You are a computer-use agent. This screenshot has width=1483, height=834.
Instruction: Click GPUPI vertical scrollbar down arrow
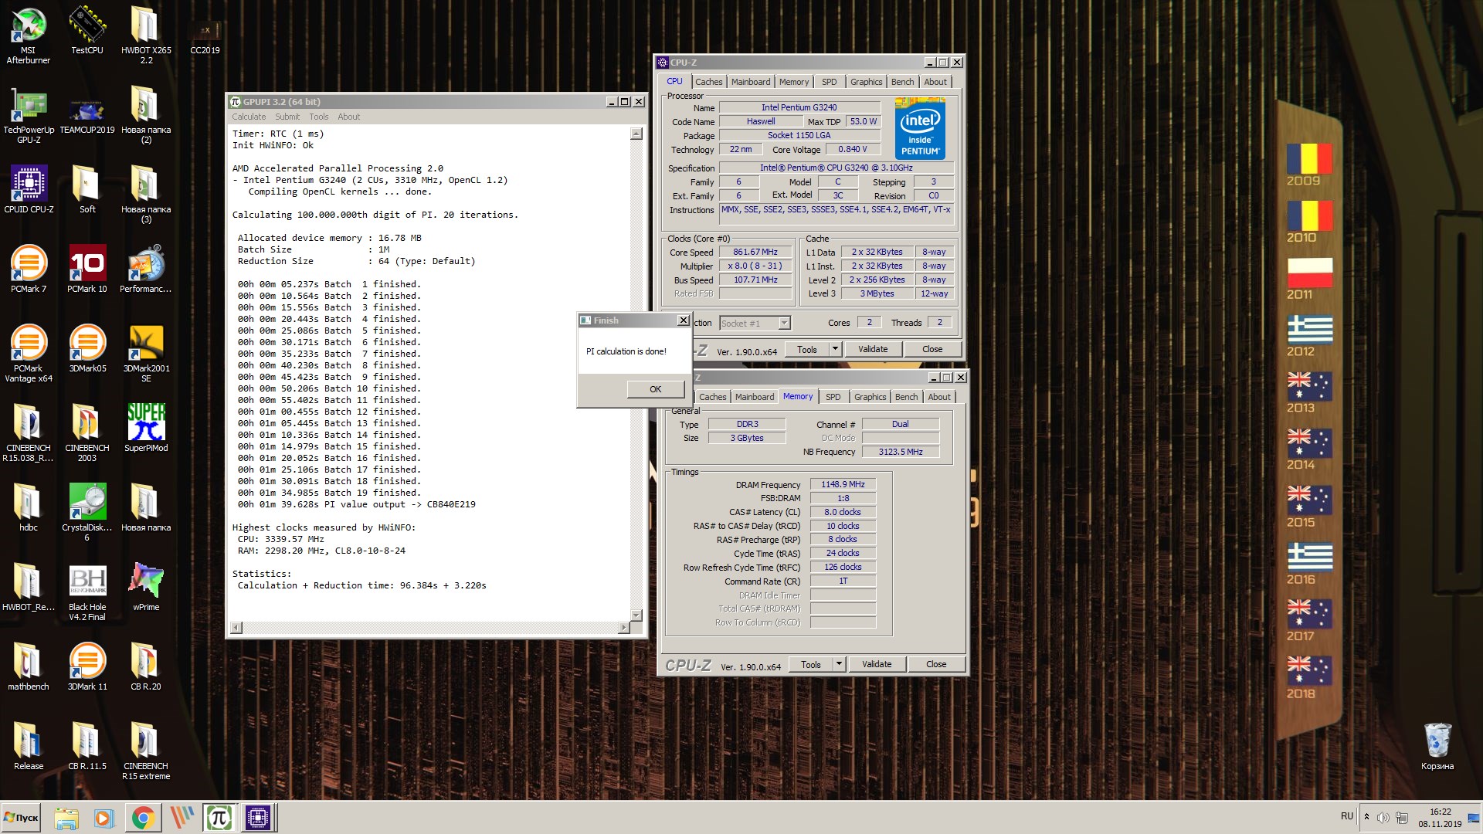pyautogui.click(x=636, y=615)
